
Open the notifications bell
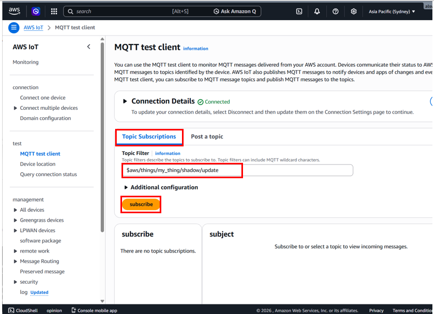[317, 11]
